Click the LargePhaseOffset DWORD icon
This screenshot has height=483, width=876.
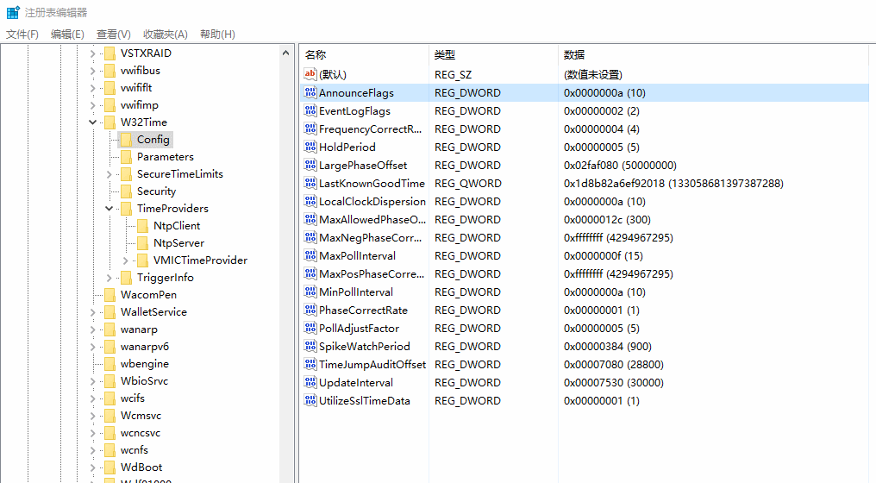310,165
